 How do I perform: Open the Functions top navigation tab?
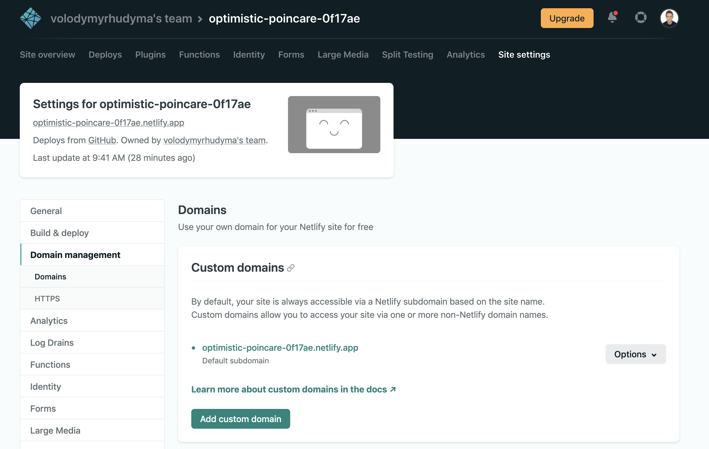point(199,55)
